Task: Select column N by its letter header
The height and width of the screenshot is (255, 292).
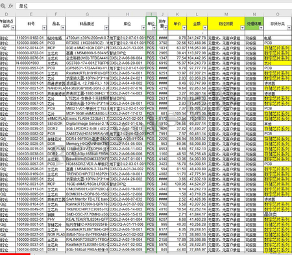Action: (254, 14)
